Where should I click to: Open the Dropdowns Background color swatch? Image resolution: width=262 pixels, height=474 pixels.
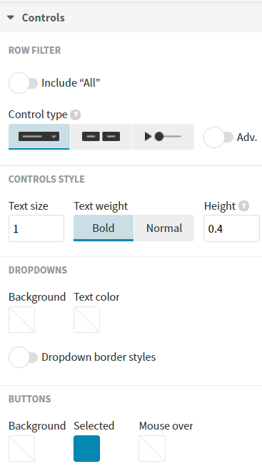point(21,319)
